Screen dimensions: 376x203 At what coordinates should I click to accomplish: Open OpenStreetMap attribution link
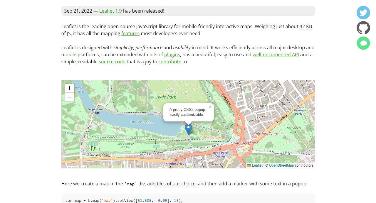(281, 165)
